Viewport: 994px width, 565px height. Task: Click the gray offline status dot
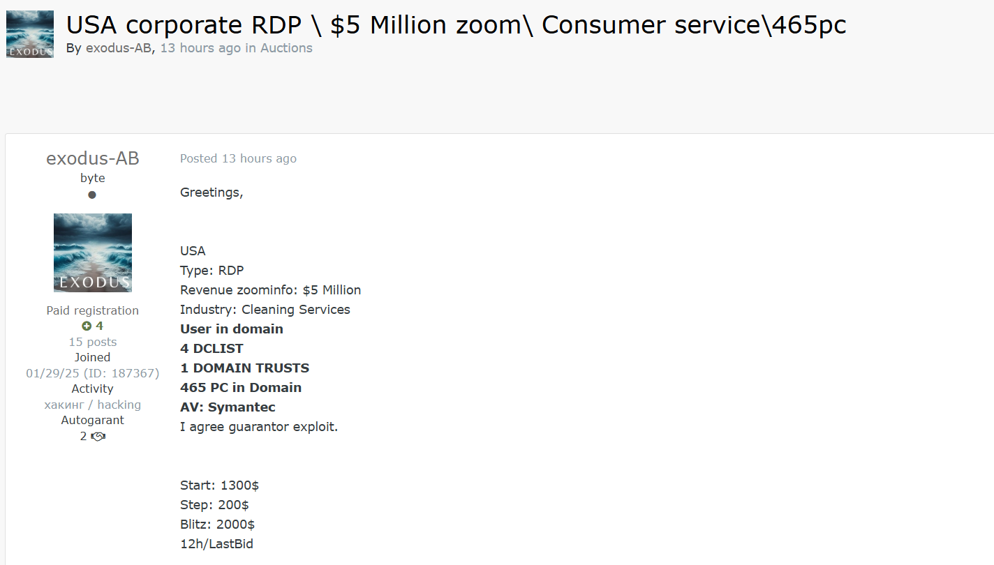[92, 195]
